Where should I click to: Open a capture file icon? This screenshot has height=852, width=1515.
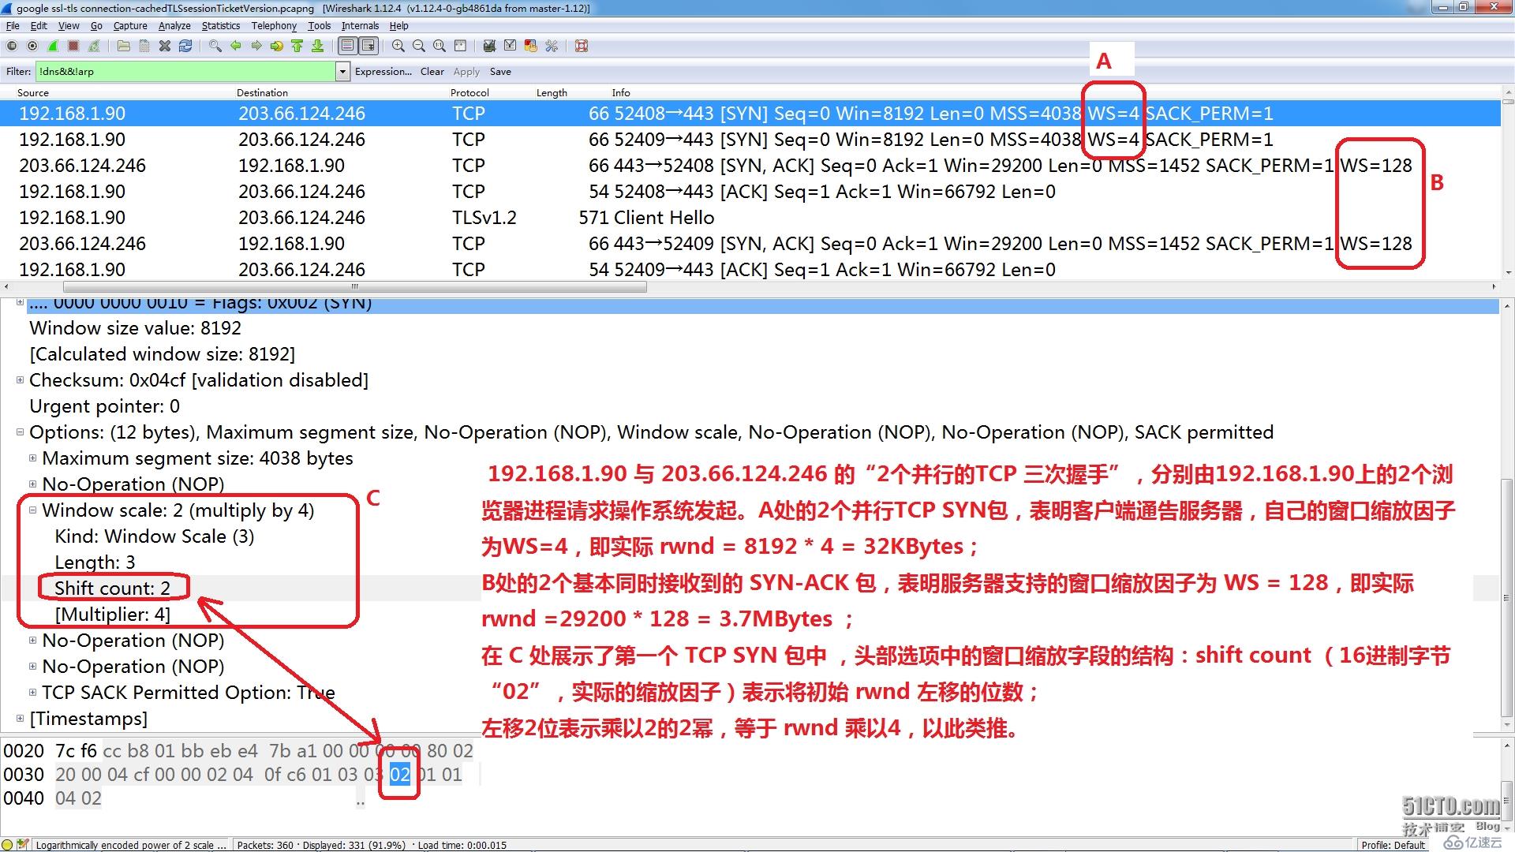[124, 46]
